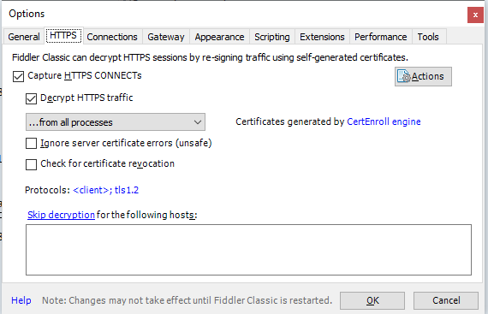Click the Skip decryption link
The width and height of the screenshot is (488, 314).
[x=61, y=215]
